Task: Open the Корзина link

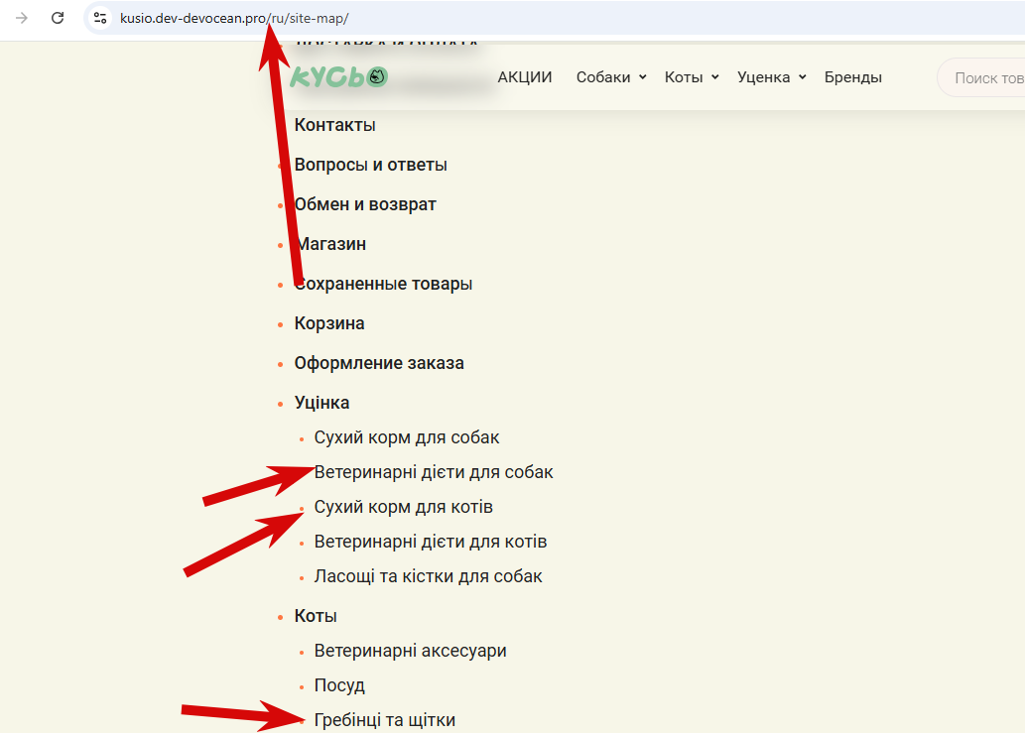Action: click(329, 323)
